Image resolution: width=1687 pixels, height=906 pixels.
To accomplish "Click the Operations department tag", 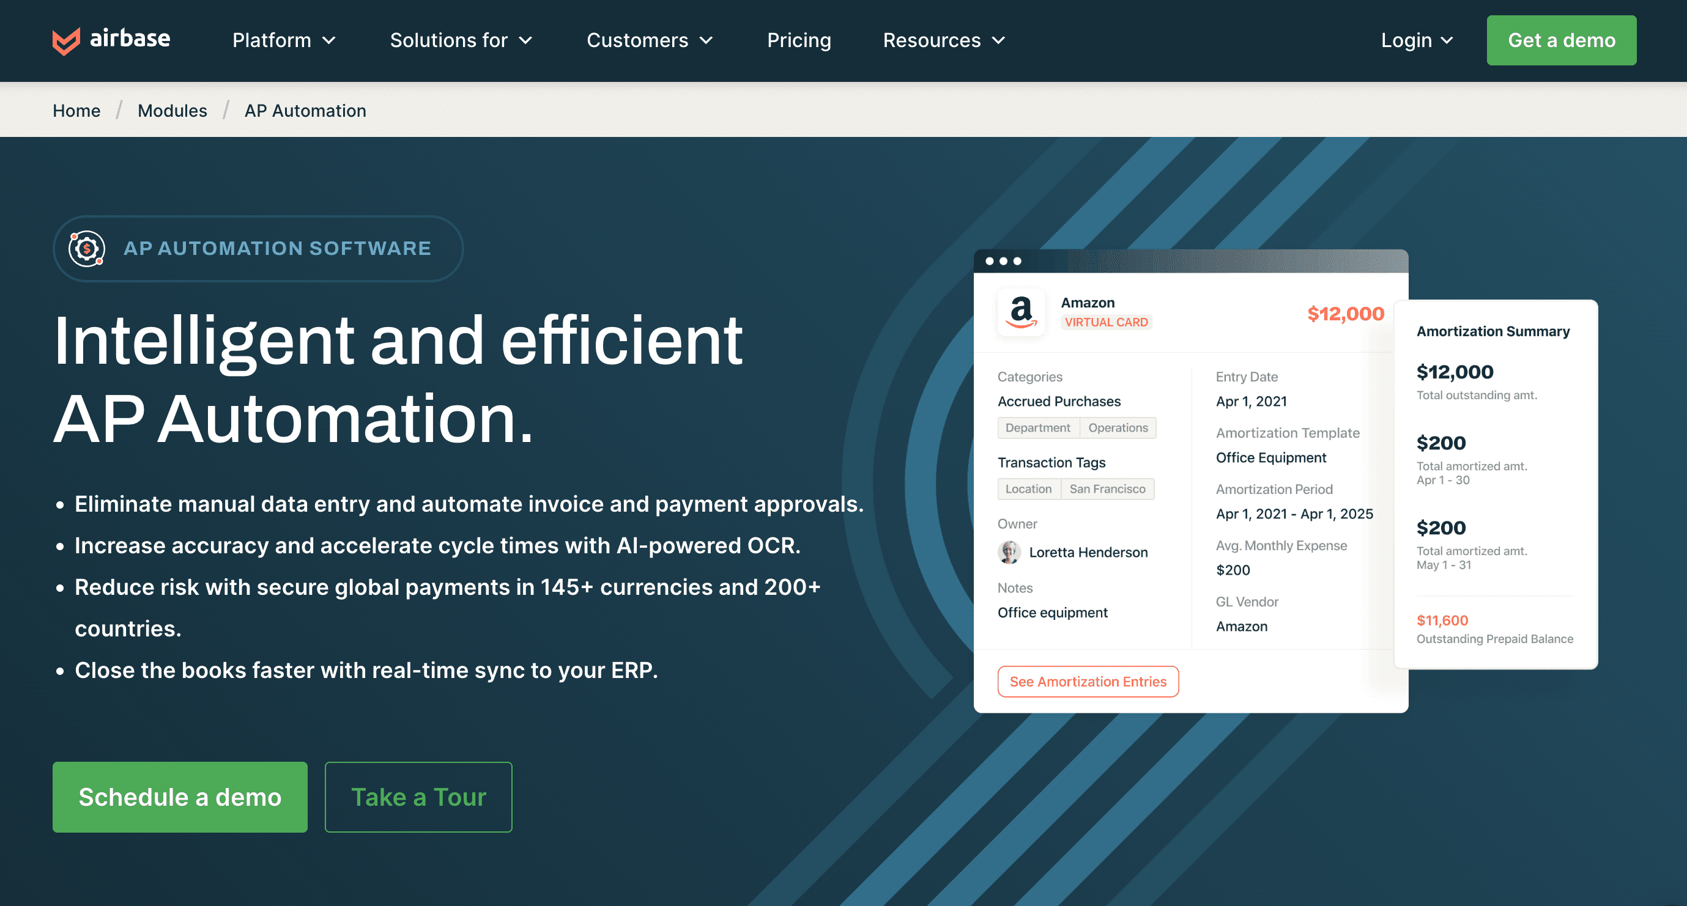I will pos(1118,427).
